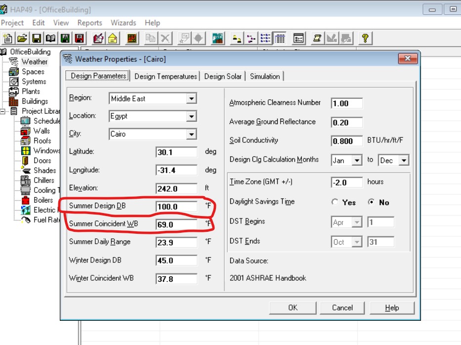This screenshot has height=345, width=461.
Task: Switch to the Simulation tab
Action: coord(265,77)
